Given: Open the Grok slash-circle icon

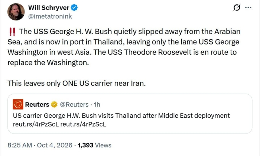Looking at the screenshot, I should click(237, 8).
